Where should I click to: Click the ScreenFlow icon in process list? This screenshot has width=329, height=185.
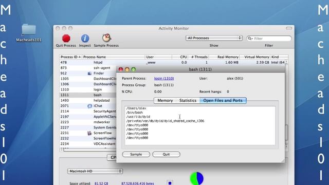coord(89,133)
